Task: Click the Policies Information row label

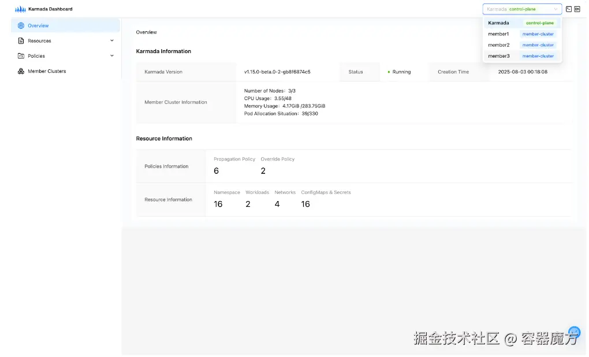Action: click(x=166, y=166)
